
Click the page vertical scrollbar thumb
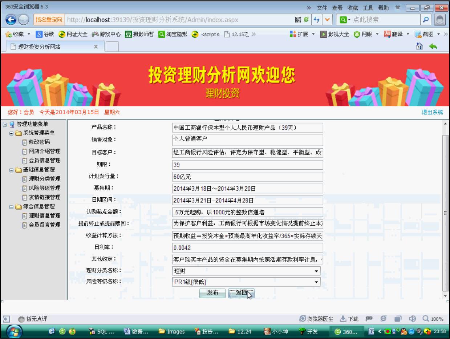coord(446,213)
